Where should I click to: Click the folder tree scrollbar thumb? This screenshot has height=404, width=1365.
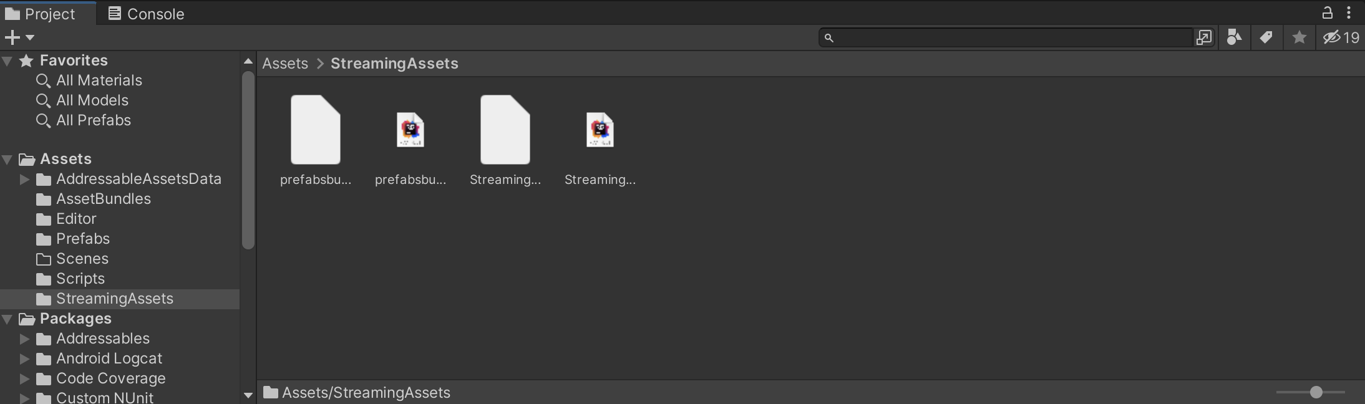(248, 160)
